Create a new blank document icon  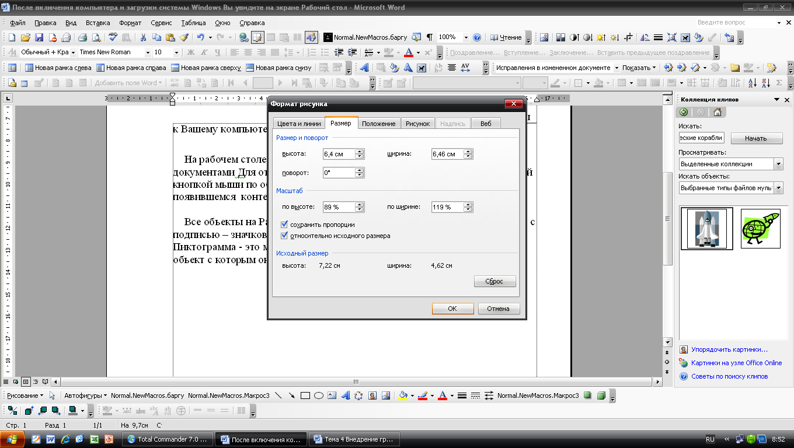[12, 37]
